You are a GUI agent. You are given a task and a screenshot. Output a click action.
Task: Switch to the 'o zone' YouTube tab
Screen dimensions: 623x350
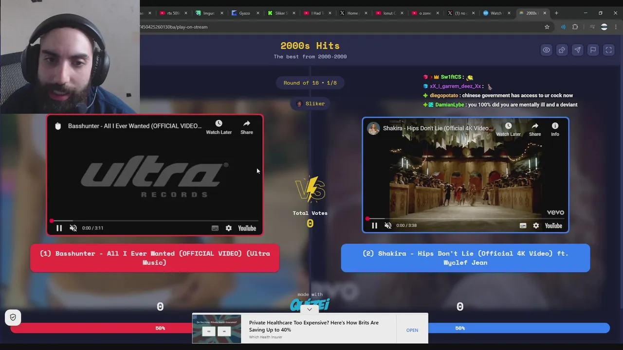pos(424,13)
